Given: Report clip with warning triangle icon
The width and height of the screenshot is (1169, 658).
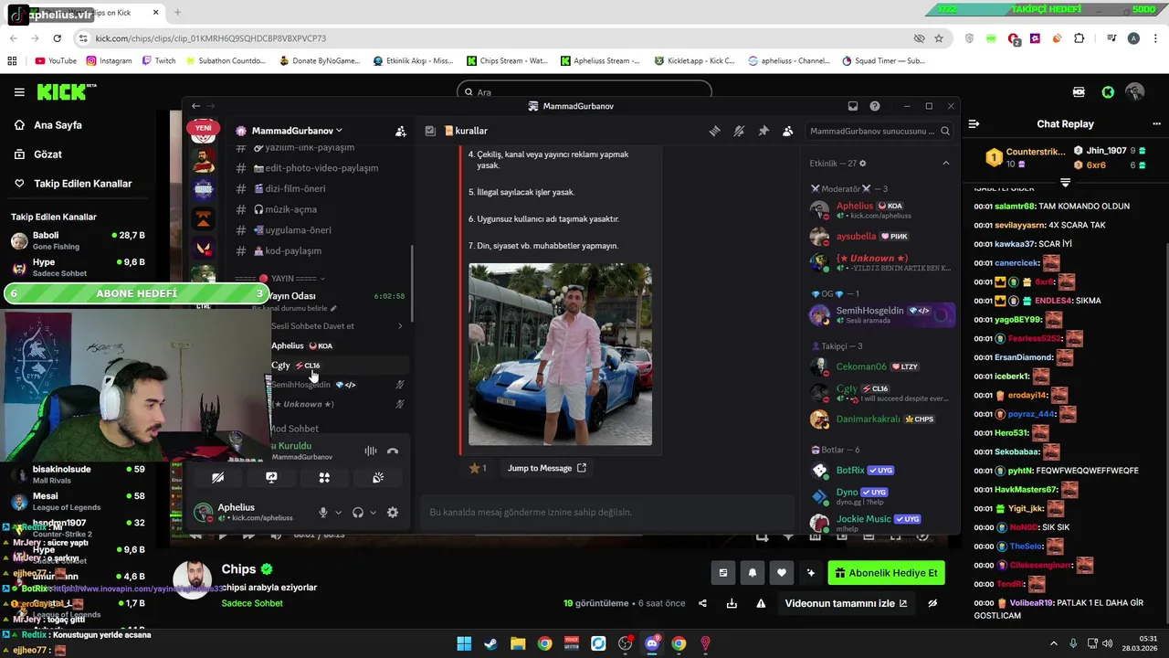Looking at the screenshot, I should [x=761, y=603].
